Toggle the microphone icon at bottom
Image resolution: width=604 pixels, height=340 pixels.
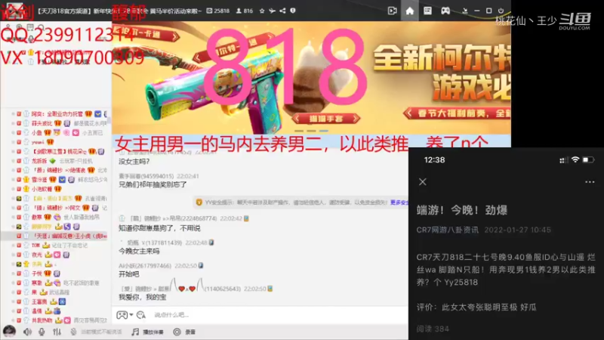click(42, 332)
